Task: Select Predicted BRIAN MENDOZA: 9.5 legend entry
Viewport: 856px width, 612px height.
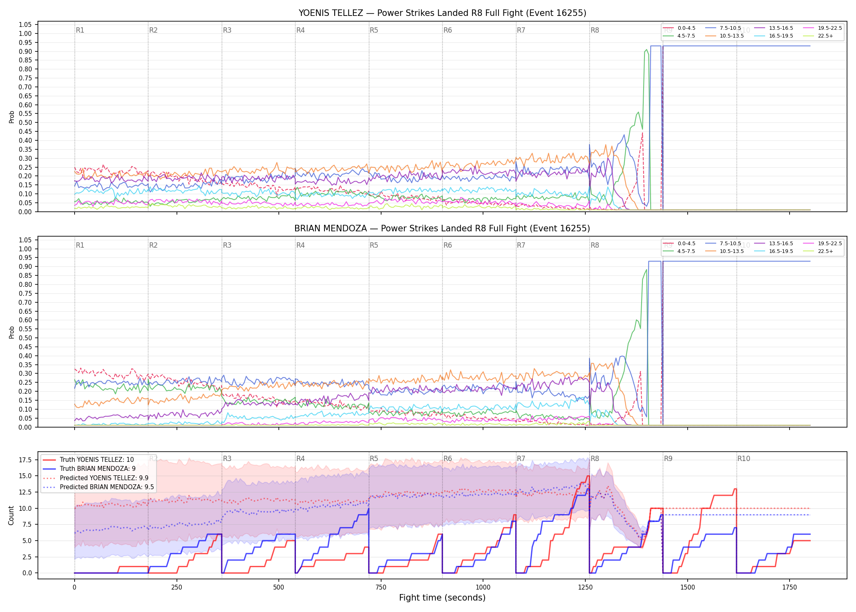Action: point(98,487)
